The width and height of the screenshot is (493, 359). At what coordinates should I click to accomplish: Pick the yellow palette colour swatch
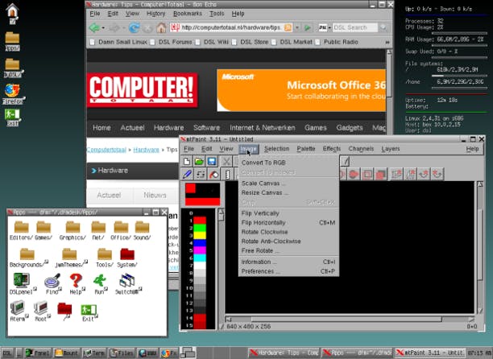[200, 235]
